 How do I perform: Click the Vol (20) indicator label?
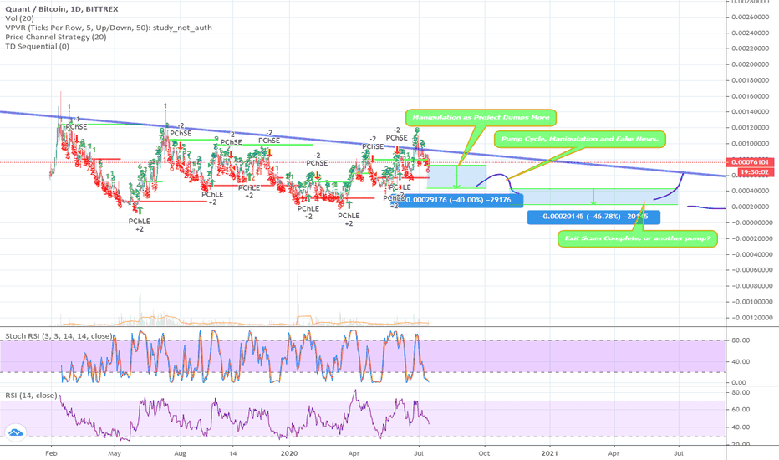19,18
